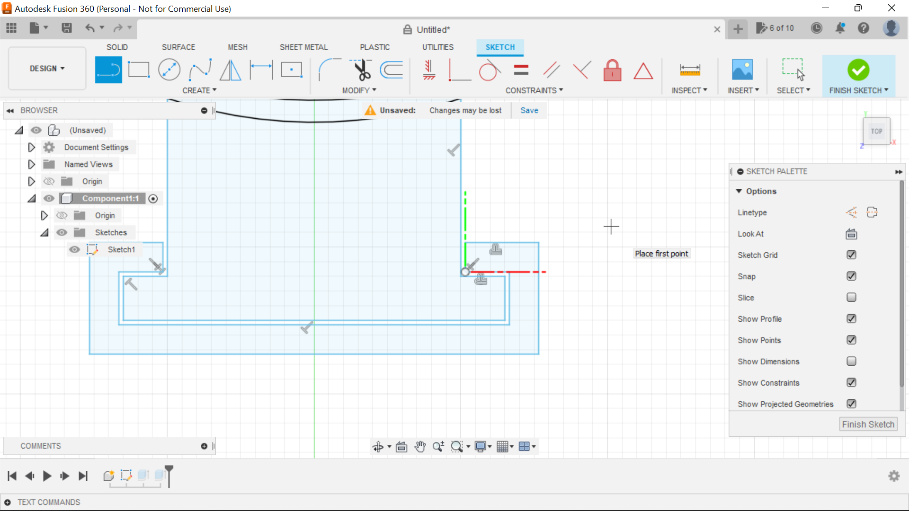The width and height of the screenshot is (909, 511).
Task: Disable the Sketch Grid option
Action: (851, 255)
